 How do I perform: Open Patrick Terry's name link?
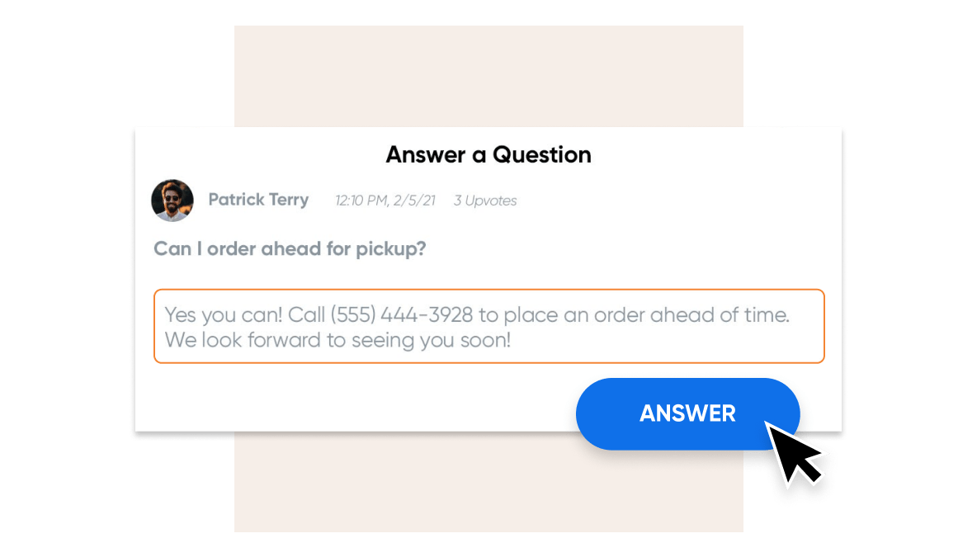pyautogui.click(x=258, y=200)
